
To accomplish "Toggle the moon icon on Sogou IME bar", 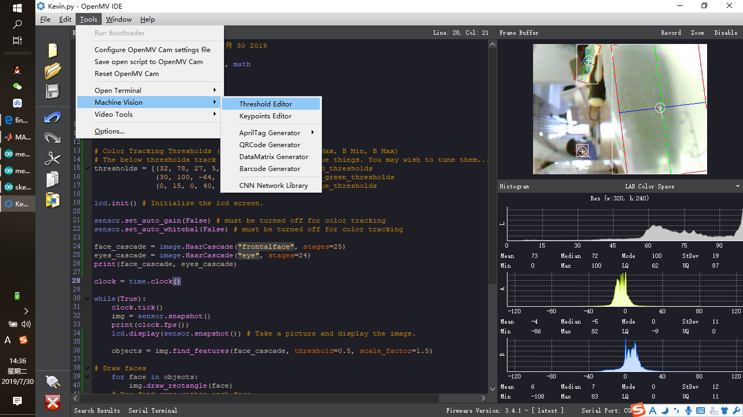I will click(x=665, y=410).
